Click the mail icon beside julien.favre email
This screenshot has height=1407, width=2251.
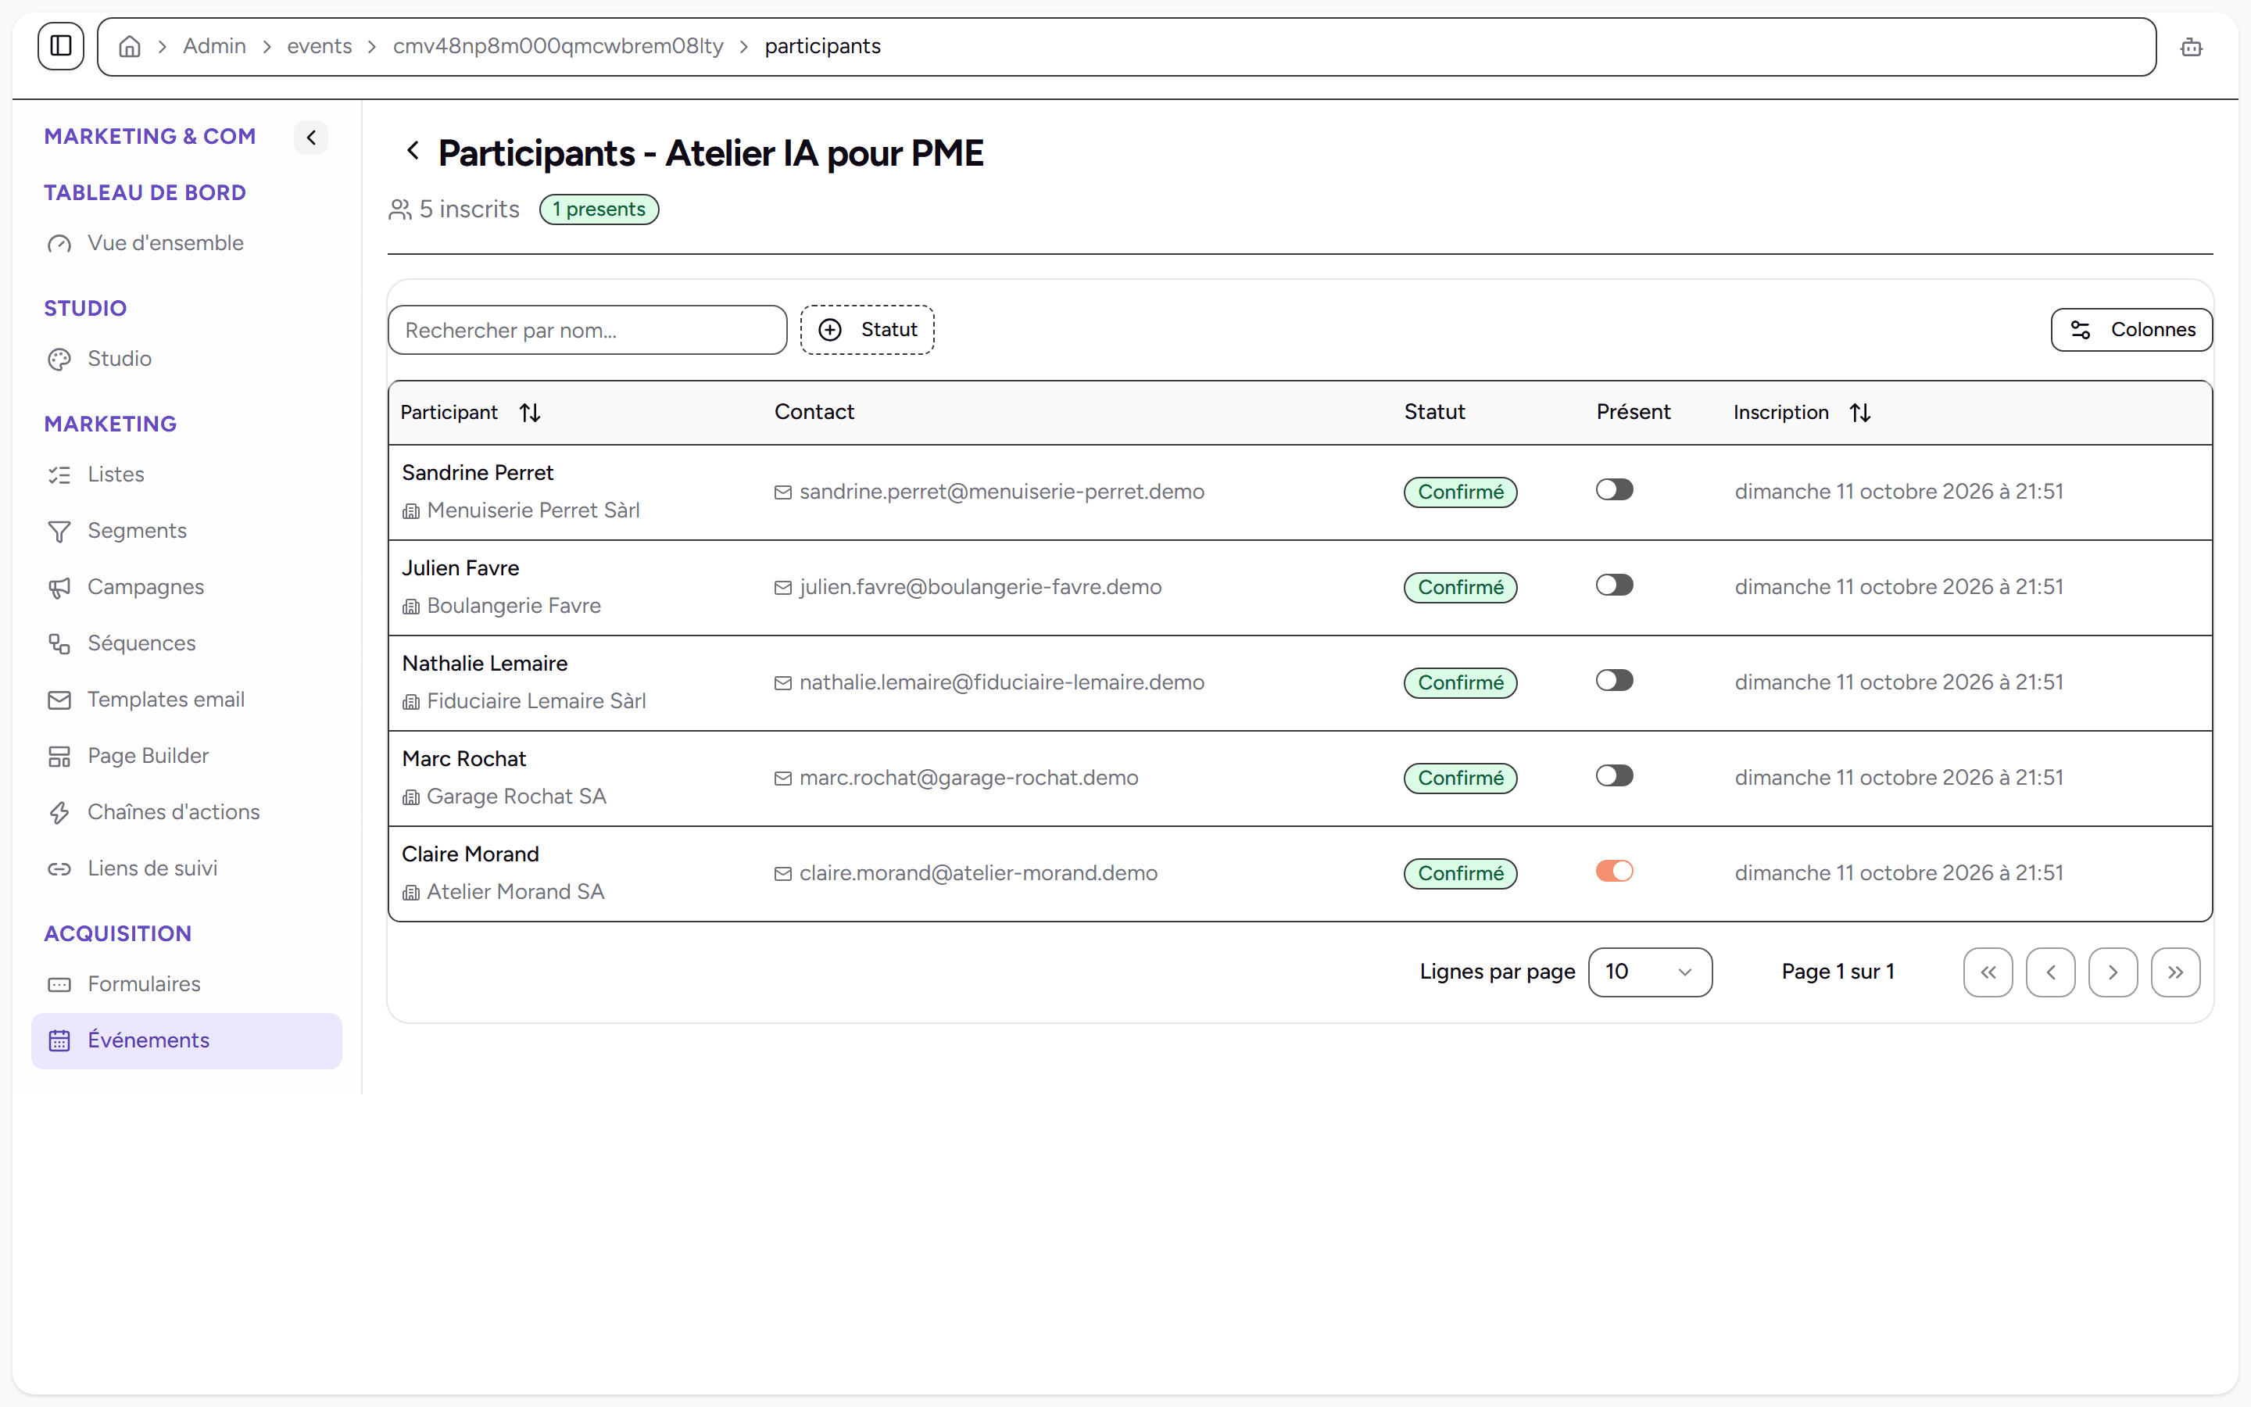[783, 588]
